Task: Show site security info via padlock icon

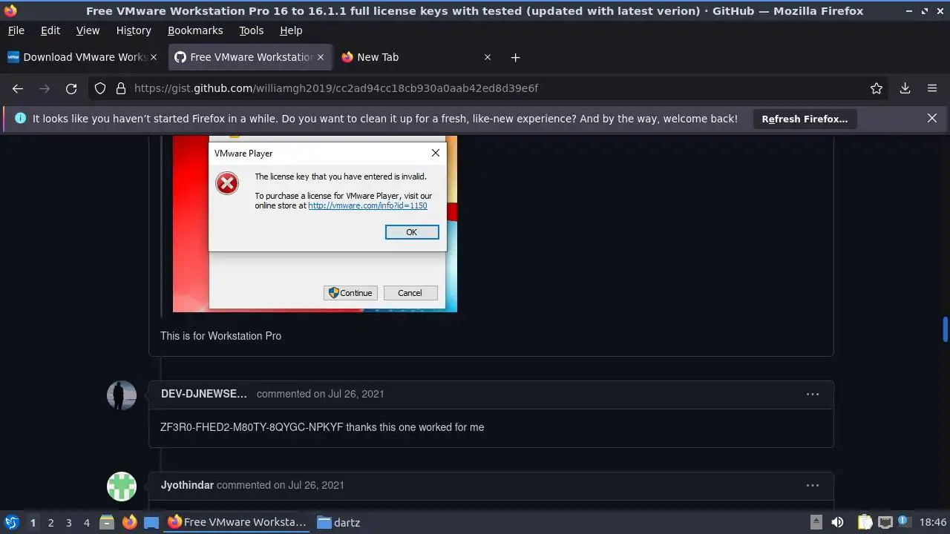Action: pyautogui.click(x=121, y=88)
